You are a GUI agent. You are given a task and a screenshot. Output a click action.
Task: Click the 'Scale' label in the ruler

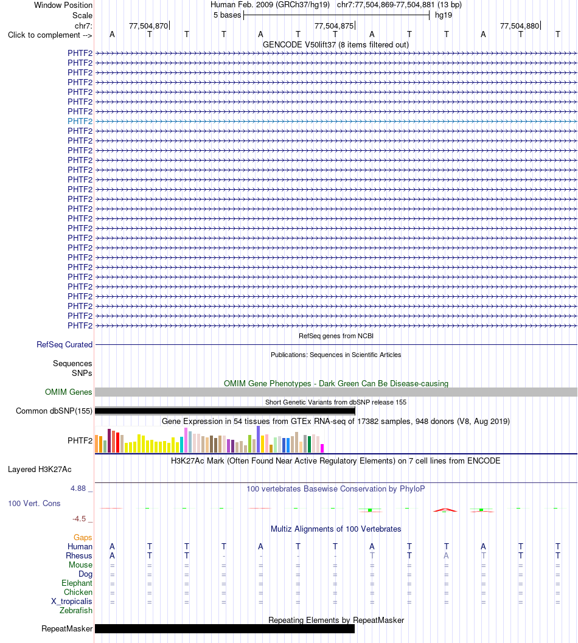click(x=83, y=16)
